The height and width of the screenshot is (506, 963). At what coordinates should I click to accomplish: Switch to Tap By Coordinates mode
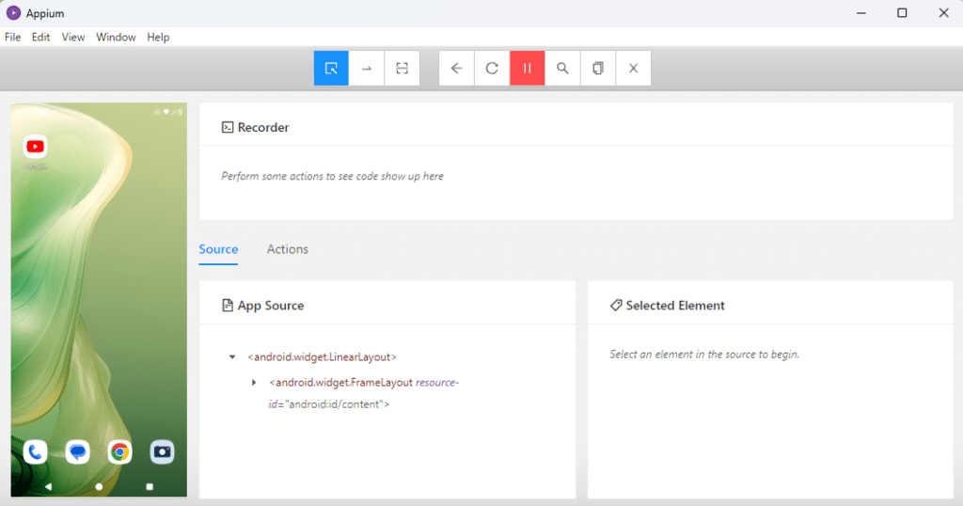click(x=402, y=69)
